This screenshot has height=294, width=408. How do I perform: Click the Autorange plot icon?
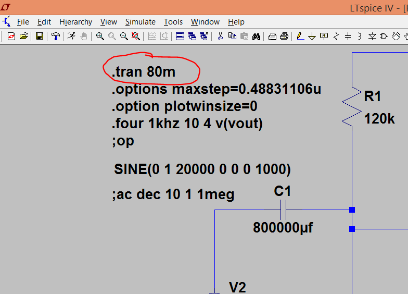click(152, 36)
